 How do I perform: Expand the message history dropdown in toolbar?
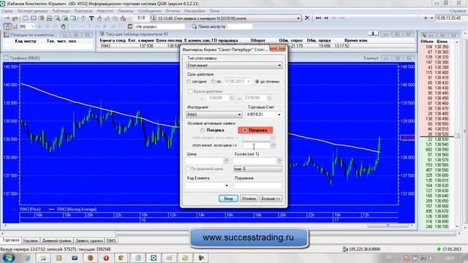click(298, 18)
